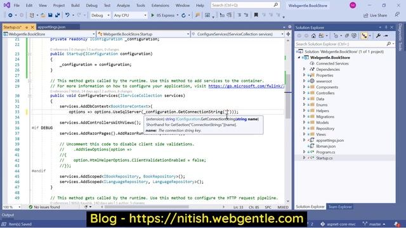Image resolution: width=406 pixels, height=228 pixels.
Task: Click the bookmark icon in toolbar
Action: [256, 15]
